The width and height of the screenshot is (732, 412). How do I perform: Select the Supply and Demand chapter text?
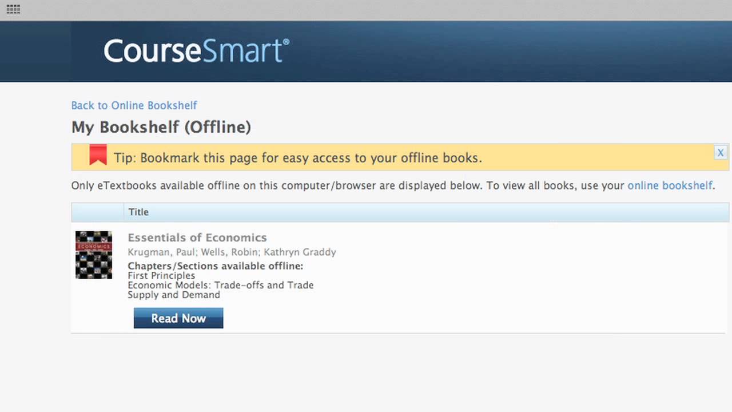pyautogui.click(x=174, y=295)
